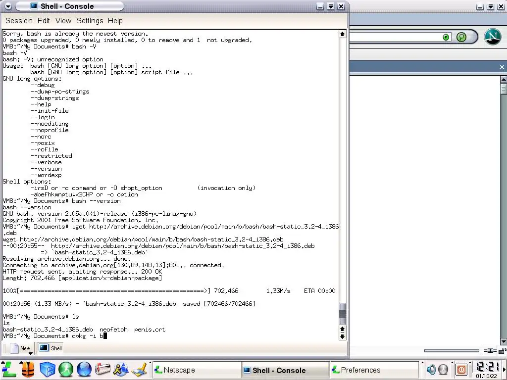The image size is (507, 380).
Task: Open the Edit menu in Console
Action: point(44,21)
